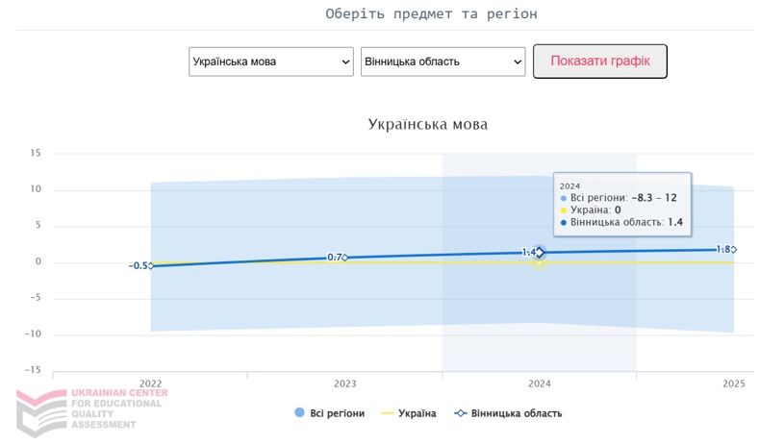Open the subject dropdown 'Українська мова'
This screenshot has width=759, height=445.
271,62
